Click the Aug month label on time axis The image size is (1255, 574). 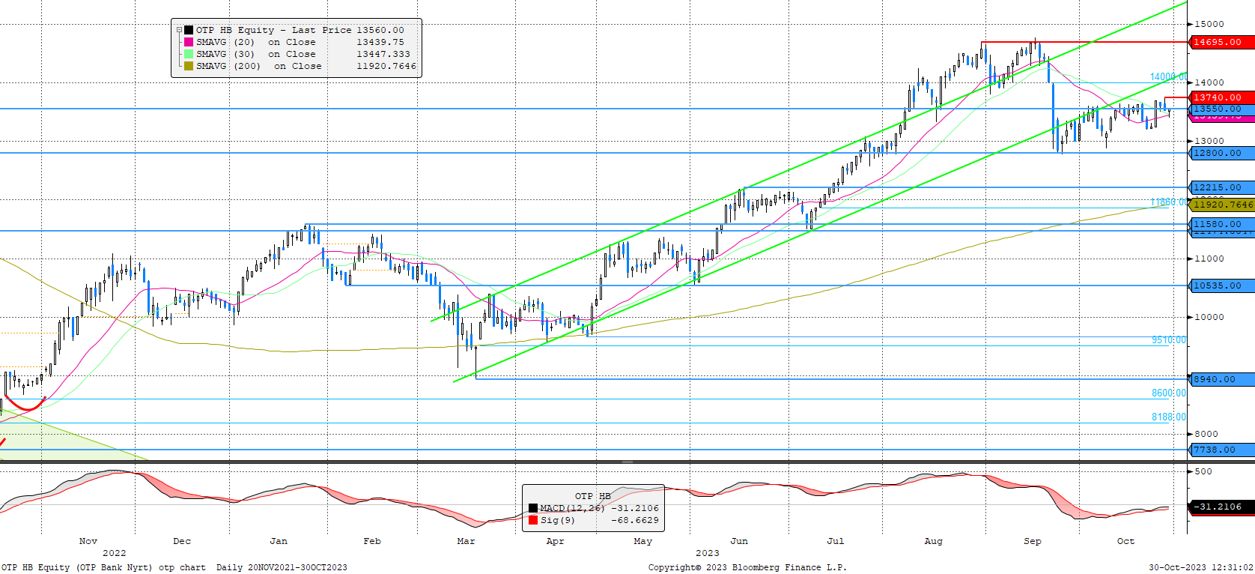click(934, 541)
